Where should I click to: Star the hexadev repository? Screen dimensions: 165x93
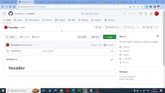147,27
